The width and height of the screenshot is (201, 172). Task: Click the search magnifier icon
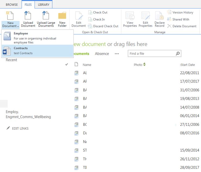point(178,53)
